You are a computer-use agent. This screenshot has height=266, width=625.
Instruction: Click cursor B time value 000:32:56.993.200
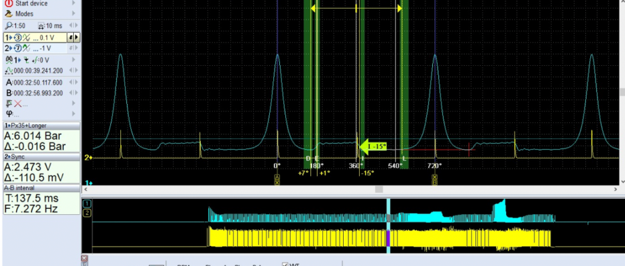tap(39, 93)
